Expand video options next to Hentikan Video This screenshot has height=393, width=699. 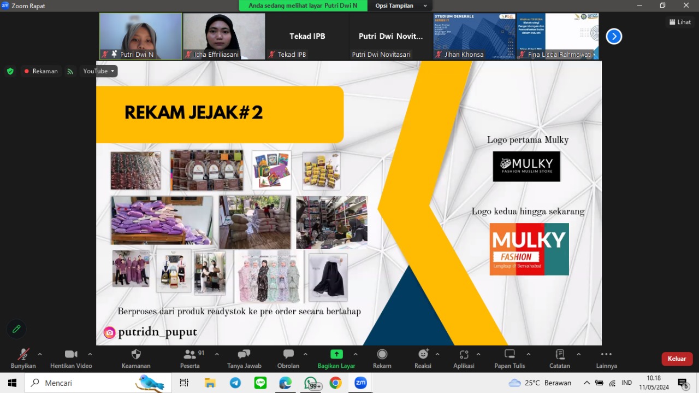point(90,354)
